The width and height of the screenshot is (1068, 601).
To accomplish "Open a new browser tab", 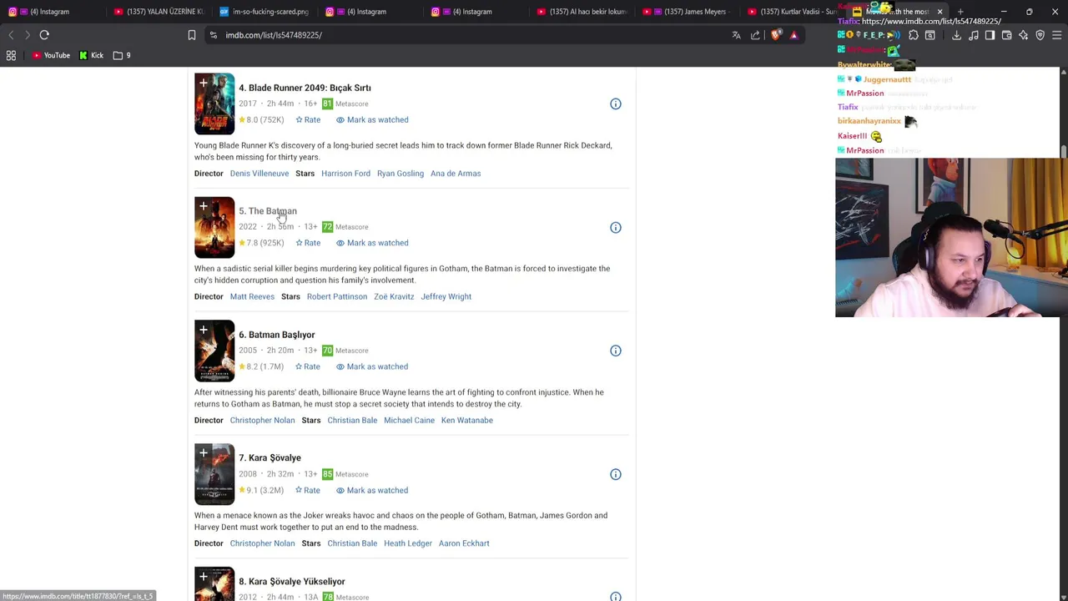I will tap(960, 12).
